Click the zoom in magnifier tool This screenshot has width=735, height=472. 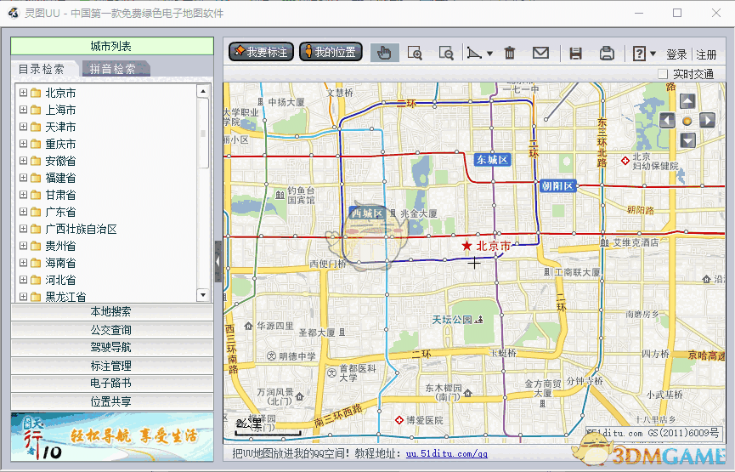coord(415,53)
